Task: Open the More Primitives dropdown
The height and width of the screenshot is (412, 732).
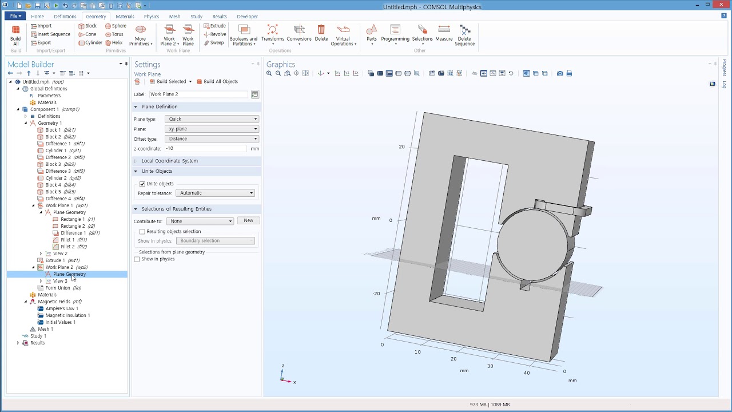Action: point(140,35)
